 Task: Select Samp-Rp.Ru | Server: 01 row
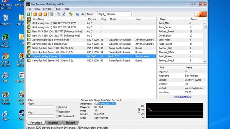tap(91, 52)
